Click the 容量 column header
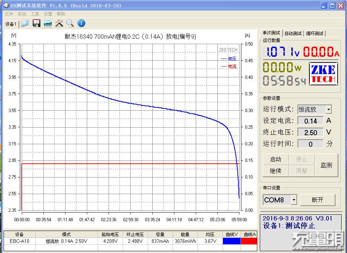 coord(160,235)
